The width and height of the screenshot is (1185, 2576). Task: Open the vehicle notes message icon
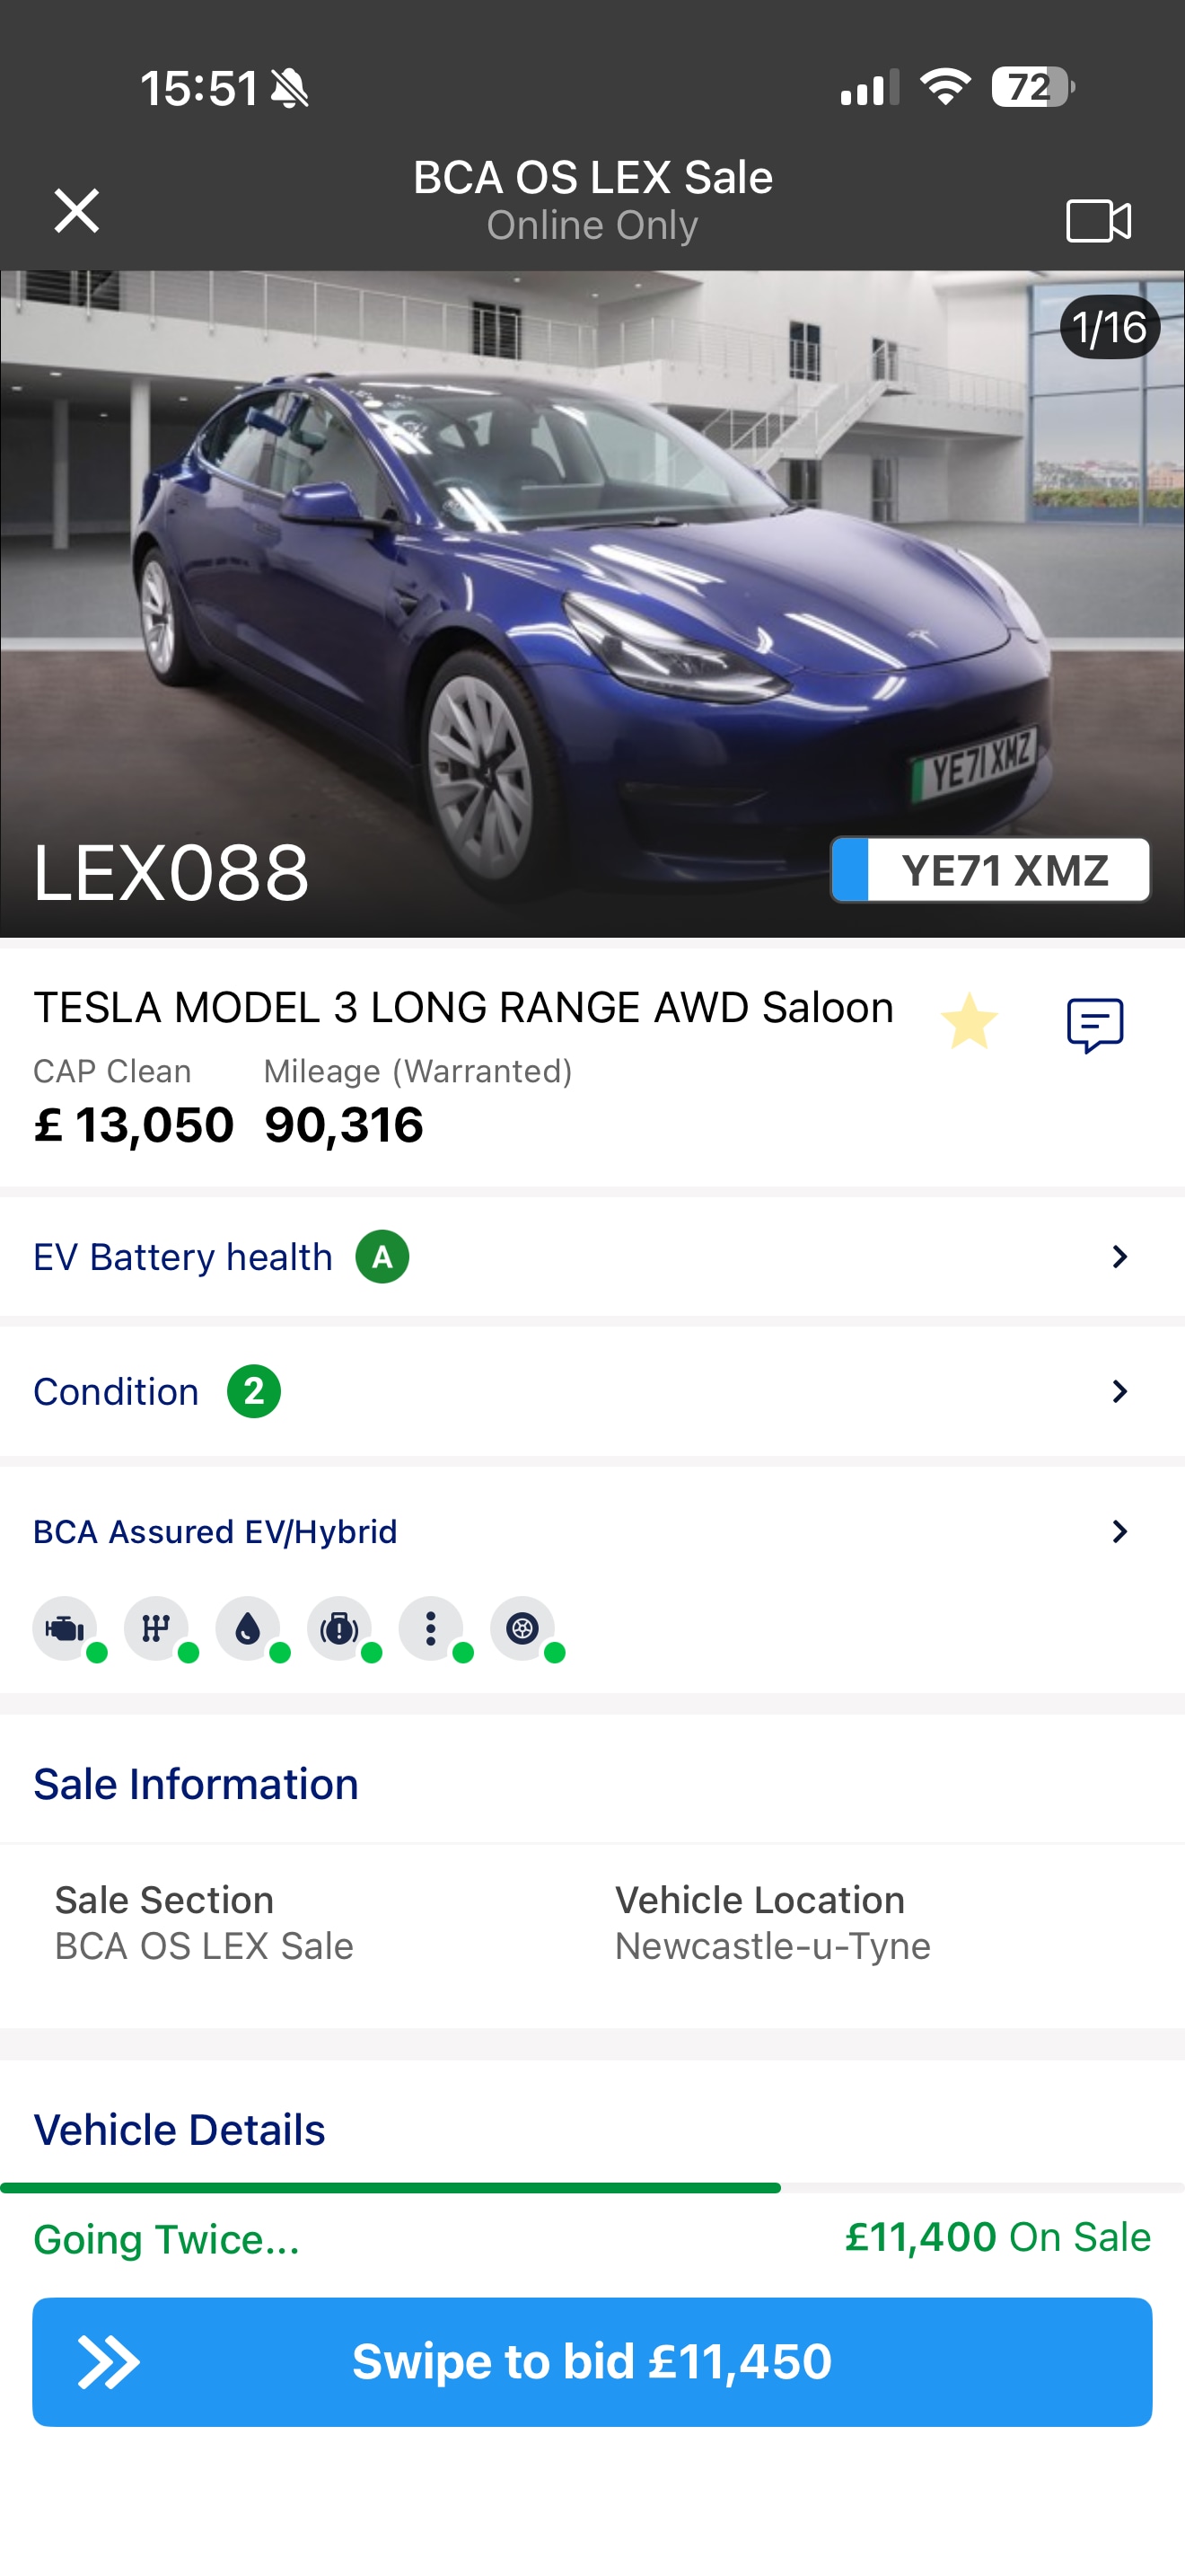click(x=1095, y=1025)
